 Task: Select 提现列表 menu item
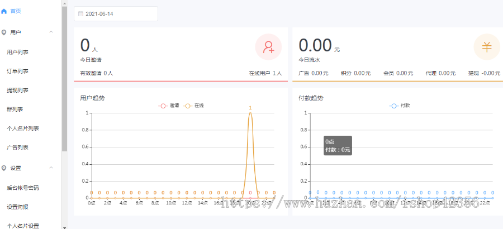click(x=18, y=90)
